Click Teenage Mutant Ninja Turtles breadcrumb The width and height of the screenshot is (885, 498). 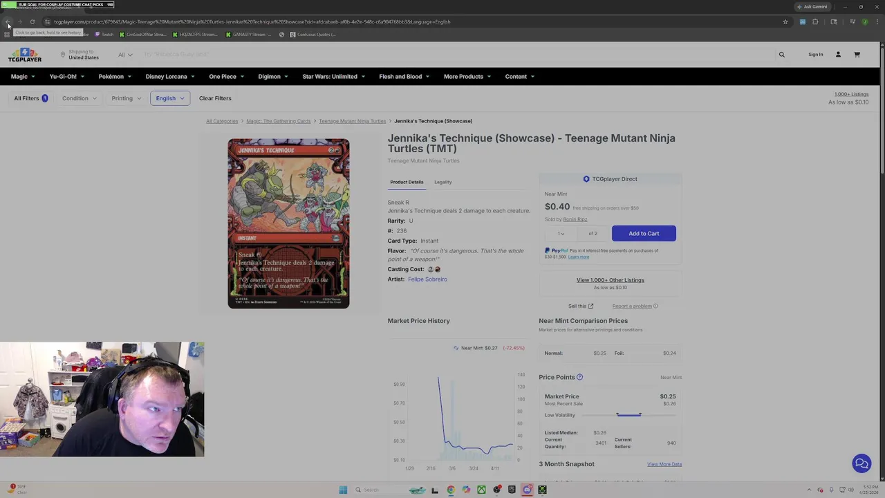[x=353, y=121]
